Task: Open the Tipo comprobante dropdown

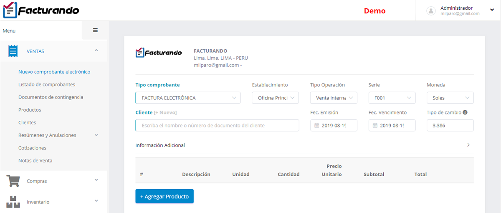Action: (x=188, y=98)
